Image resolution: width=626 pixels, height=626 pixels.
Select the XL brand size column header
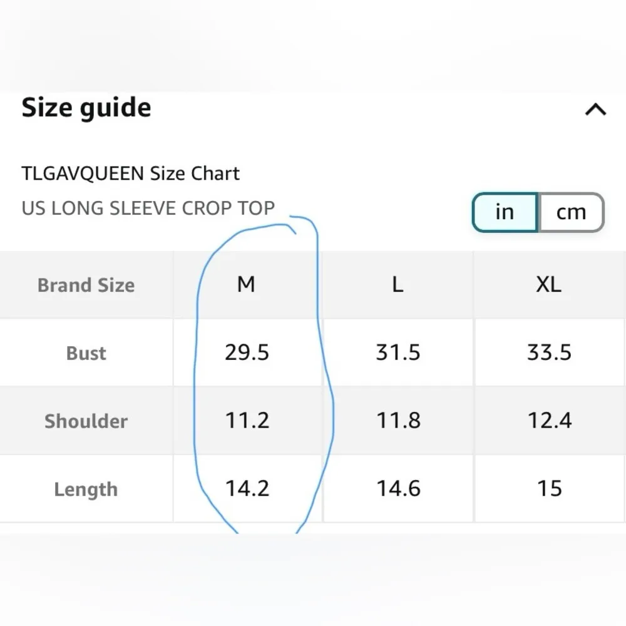549,285
